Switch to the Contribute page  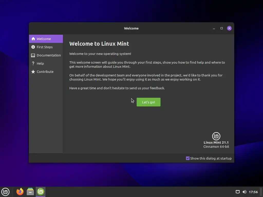[46, 72]
